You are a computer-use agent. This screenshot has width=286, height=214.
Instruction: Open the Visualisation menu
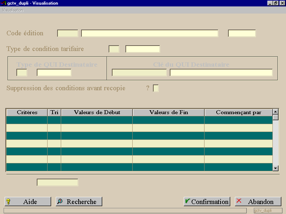(x=13, y=10)
